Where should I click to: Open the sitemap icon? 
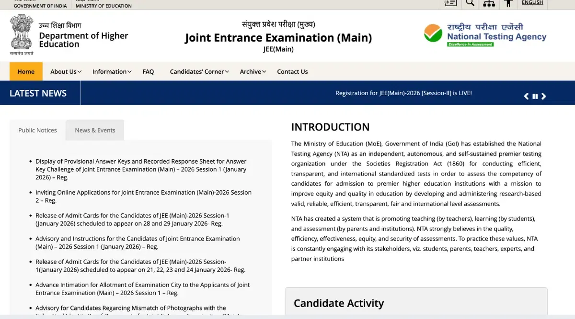489,3
